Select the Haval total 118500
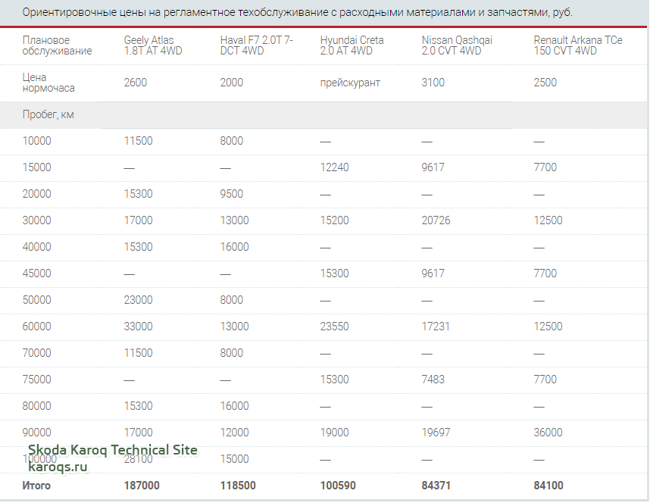The image size is (650, 503). click(238, 486)
